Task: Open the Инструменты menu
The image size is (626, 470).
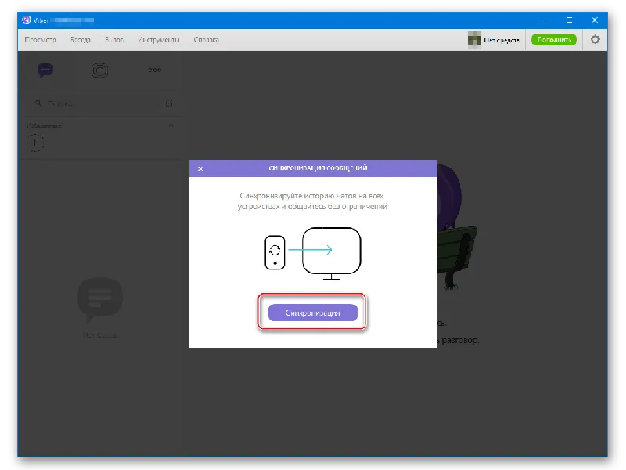Action: 159,39
